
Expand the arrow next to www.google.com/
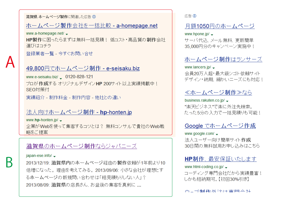click(x=217, y=134)
